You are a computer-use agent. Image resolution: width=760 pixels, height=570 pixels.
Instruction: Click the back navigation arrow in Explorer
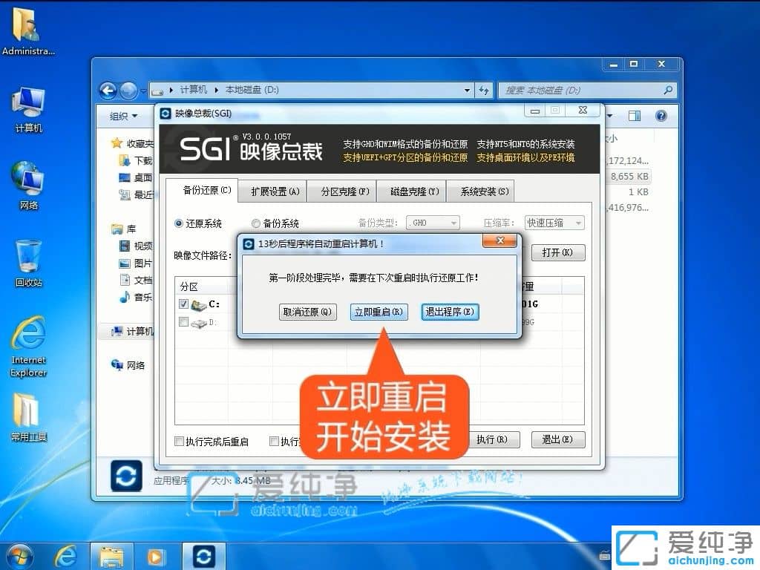[x=108, y=90]
